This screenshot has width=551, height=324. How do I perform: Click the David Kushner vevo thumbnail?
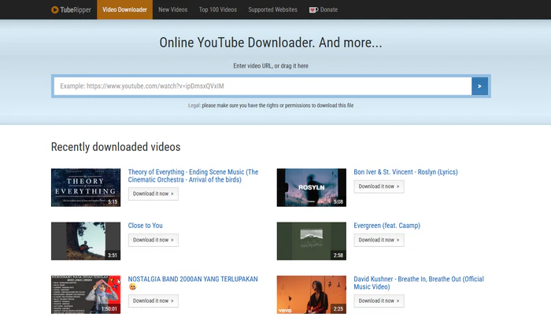pyautogui.click(x=312, y=294)
